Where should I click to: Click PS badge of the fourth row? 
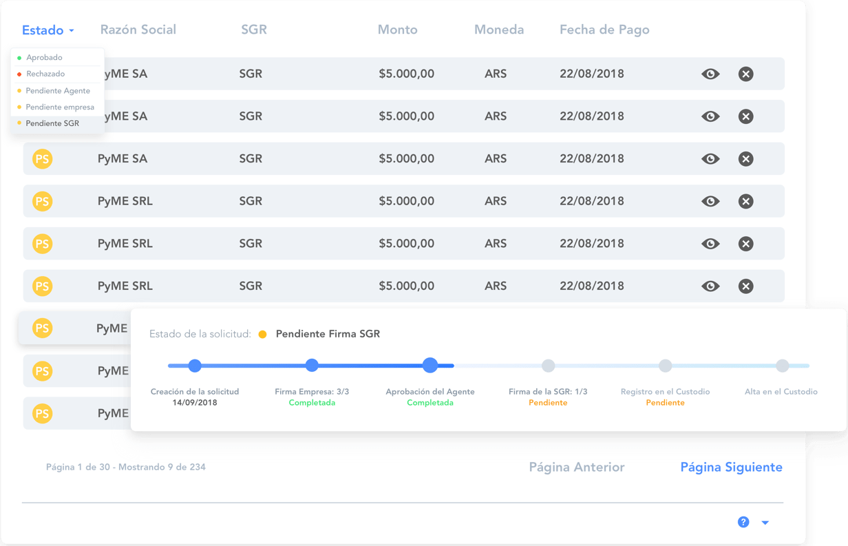[43, 202]
